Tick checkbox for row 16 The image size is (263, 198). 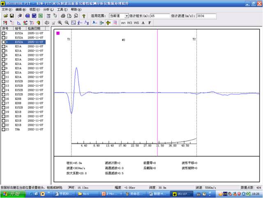[x=3, y=99]
